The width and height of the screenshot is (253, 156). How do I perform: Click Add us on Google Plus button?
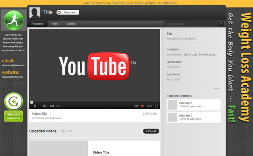click(13, 116)
